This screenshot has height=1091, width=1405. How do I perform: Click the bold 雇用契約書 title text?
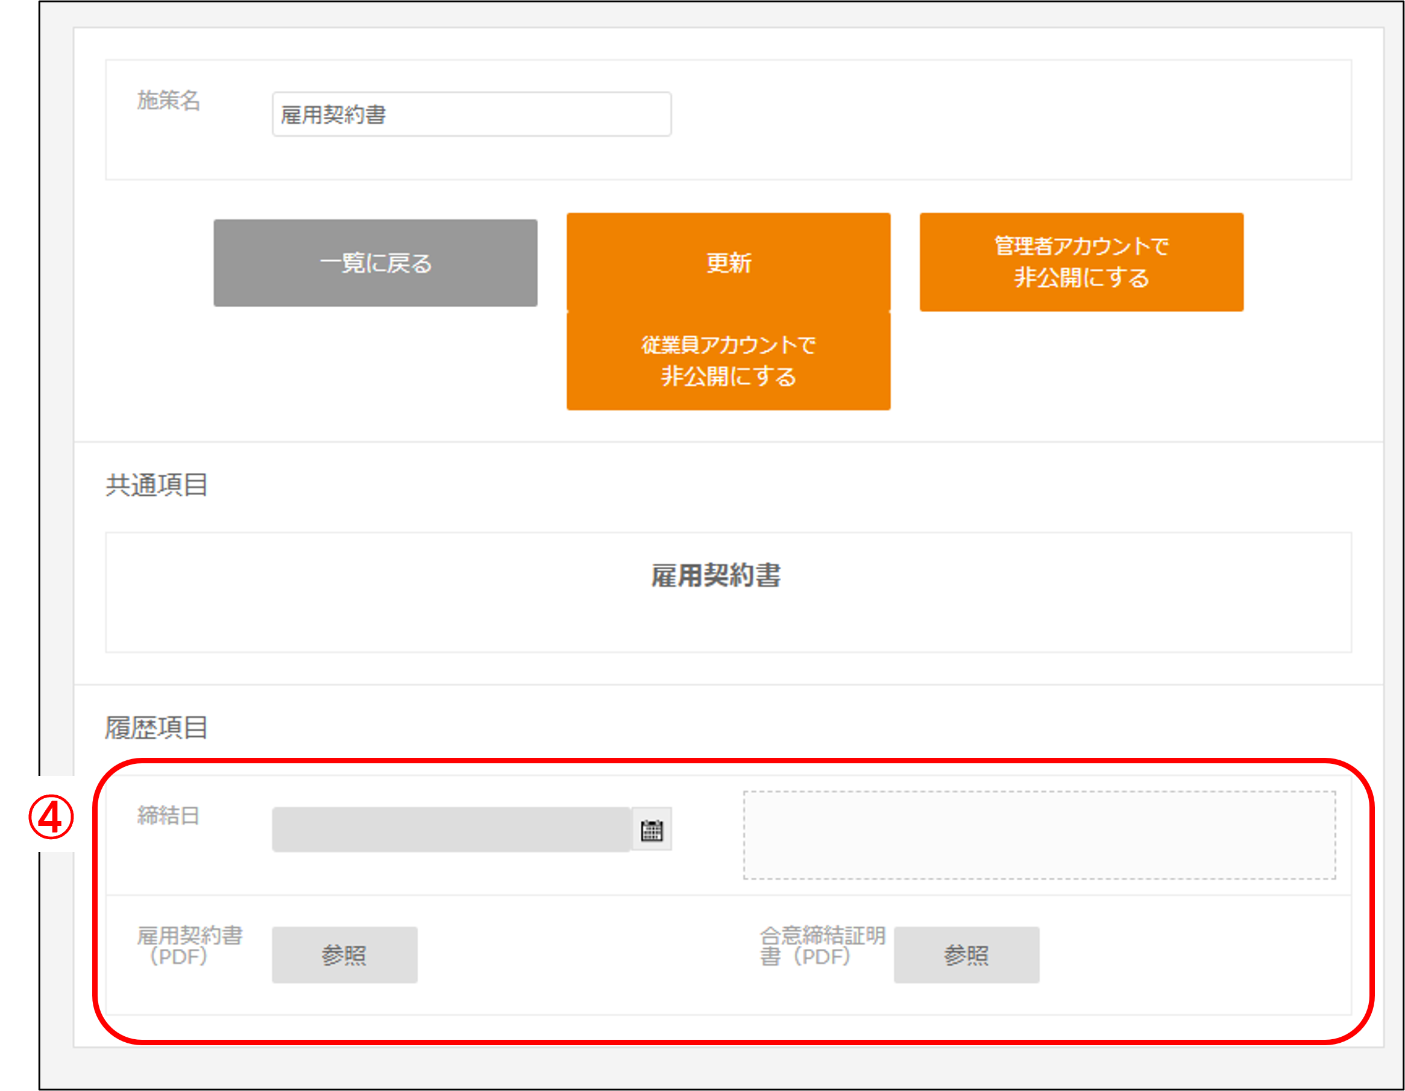(x=715, y=575)
